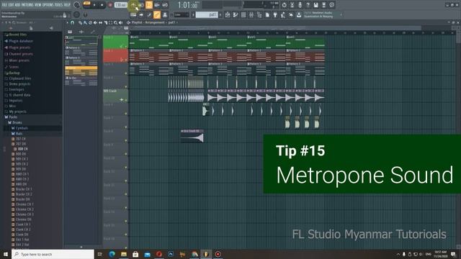Mute the 909 Crash track switch

(126, 100)
